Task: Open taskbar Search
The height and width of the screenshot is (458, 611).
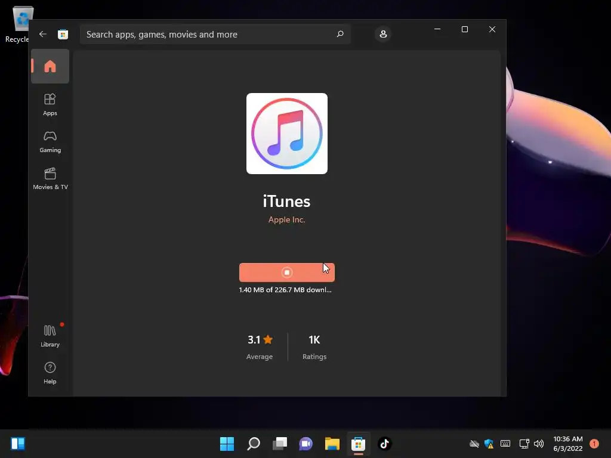Action: tap(253, 444)
